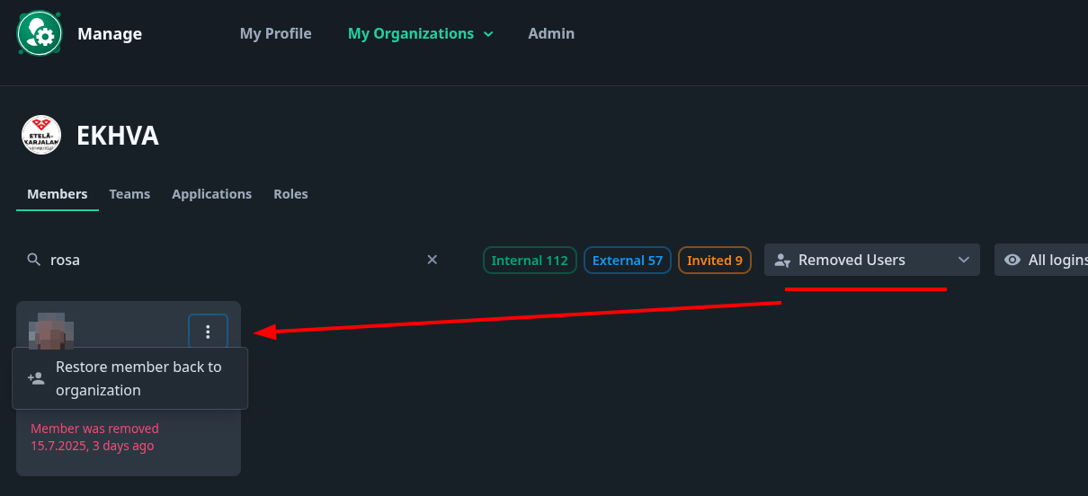
Task: Open the Roles tab
Action: pyautogui.click(x=290, y=194)
